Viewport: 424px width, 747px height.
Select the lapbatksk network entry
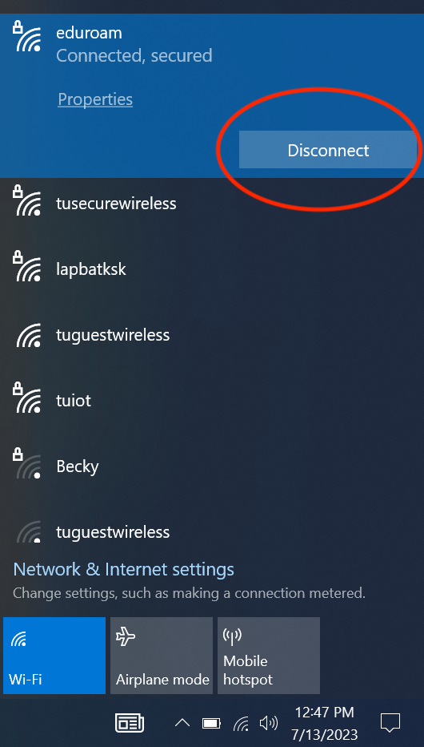[212, 269]
